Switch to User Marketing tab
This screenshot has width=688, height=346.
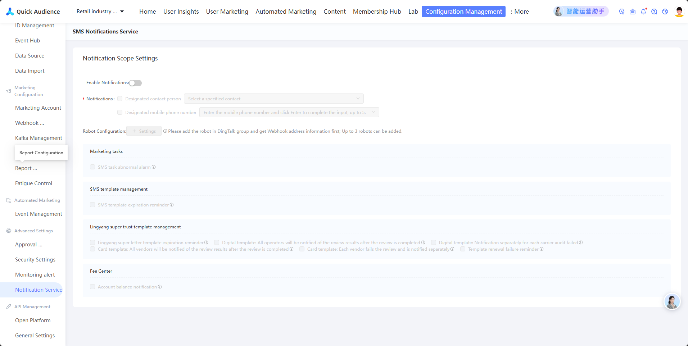(x=227, y=12)
